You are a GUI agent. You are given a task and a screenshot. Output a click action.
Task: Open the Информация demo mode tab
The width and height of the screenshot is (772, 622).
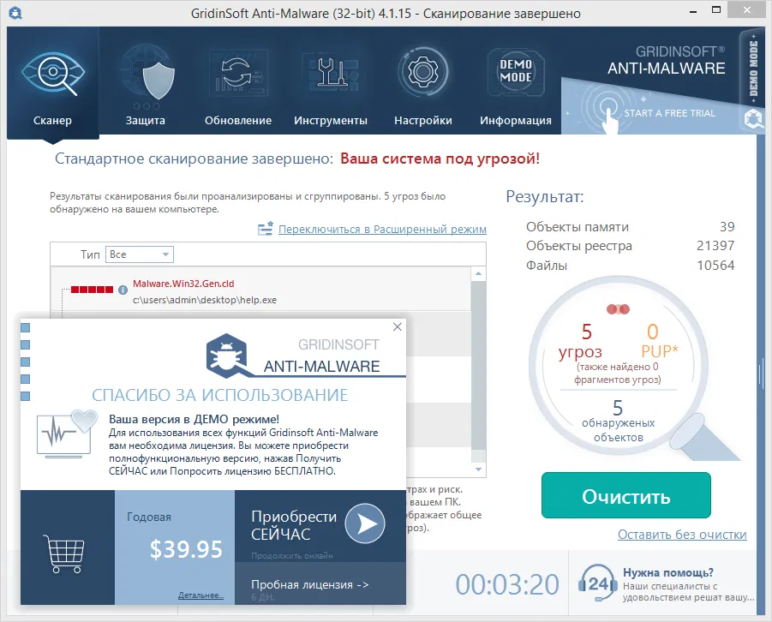coord(516,84)
